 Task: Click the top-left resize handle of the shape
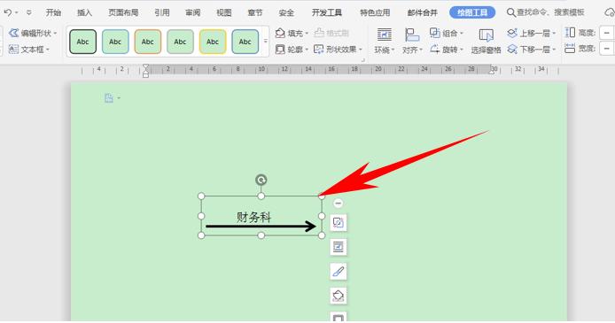click(x=201, y=196)
